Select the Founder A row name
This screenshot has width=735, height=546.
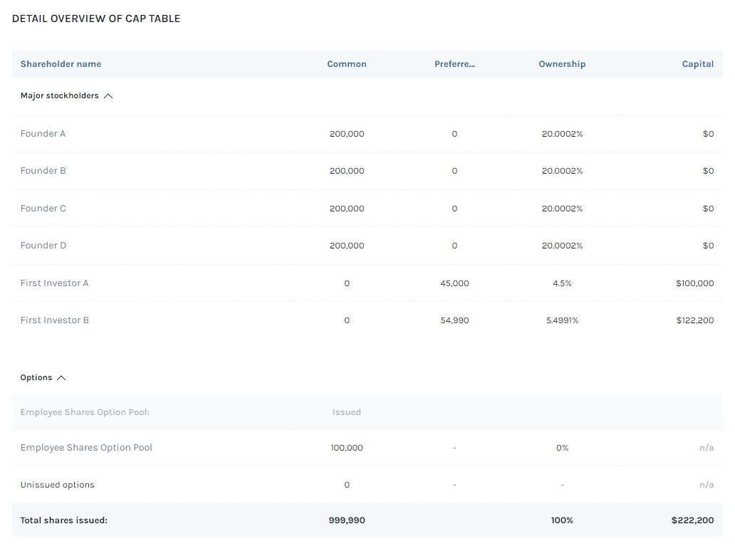pyautogui.click(x=43, y=134)
